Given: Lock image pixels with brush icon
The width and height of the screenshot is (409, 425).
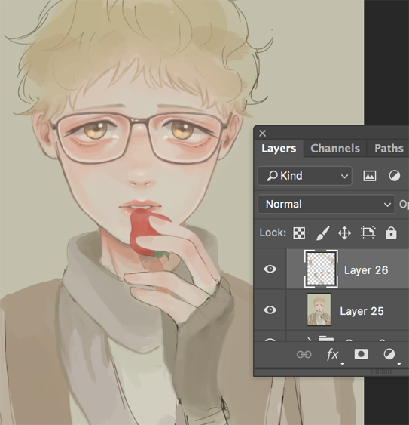Looking at the screenshot, I should click(322, 233).
